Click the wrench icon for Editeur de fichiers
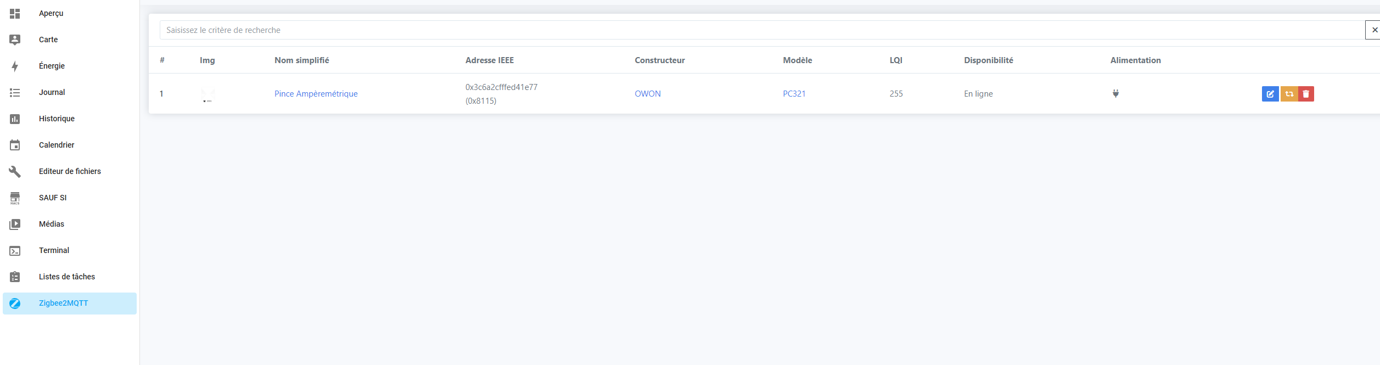This screenshot has width=1380, height=365. click(x=15, y=171)
